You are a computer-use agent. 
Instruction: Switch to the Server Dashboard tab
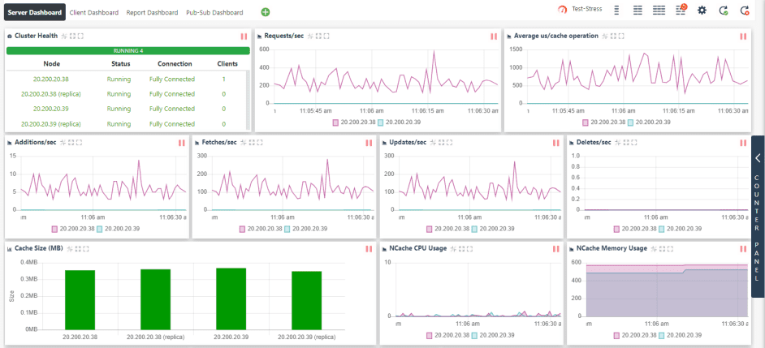35,13
